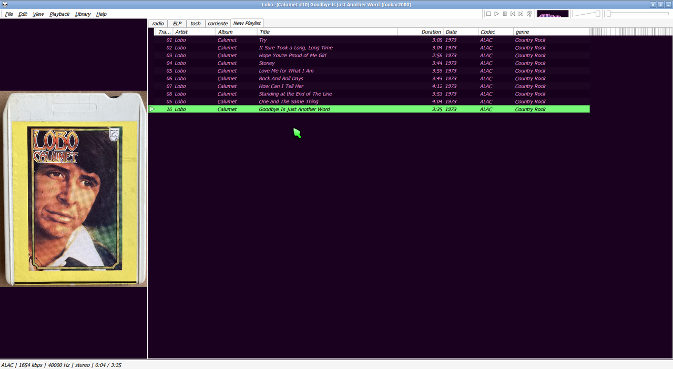The image size is (673, 369).
Task: Sort by the Duration column header
Action: pyautogui.click(x=421, y=32)
